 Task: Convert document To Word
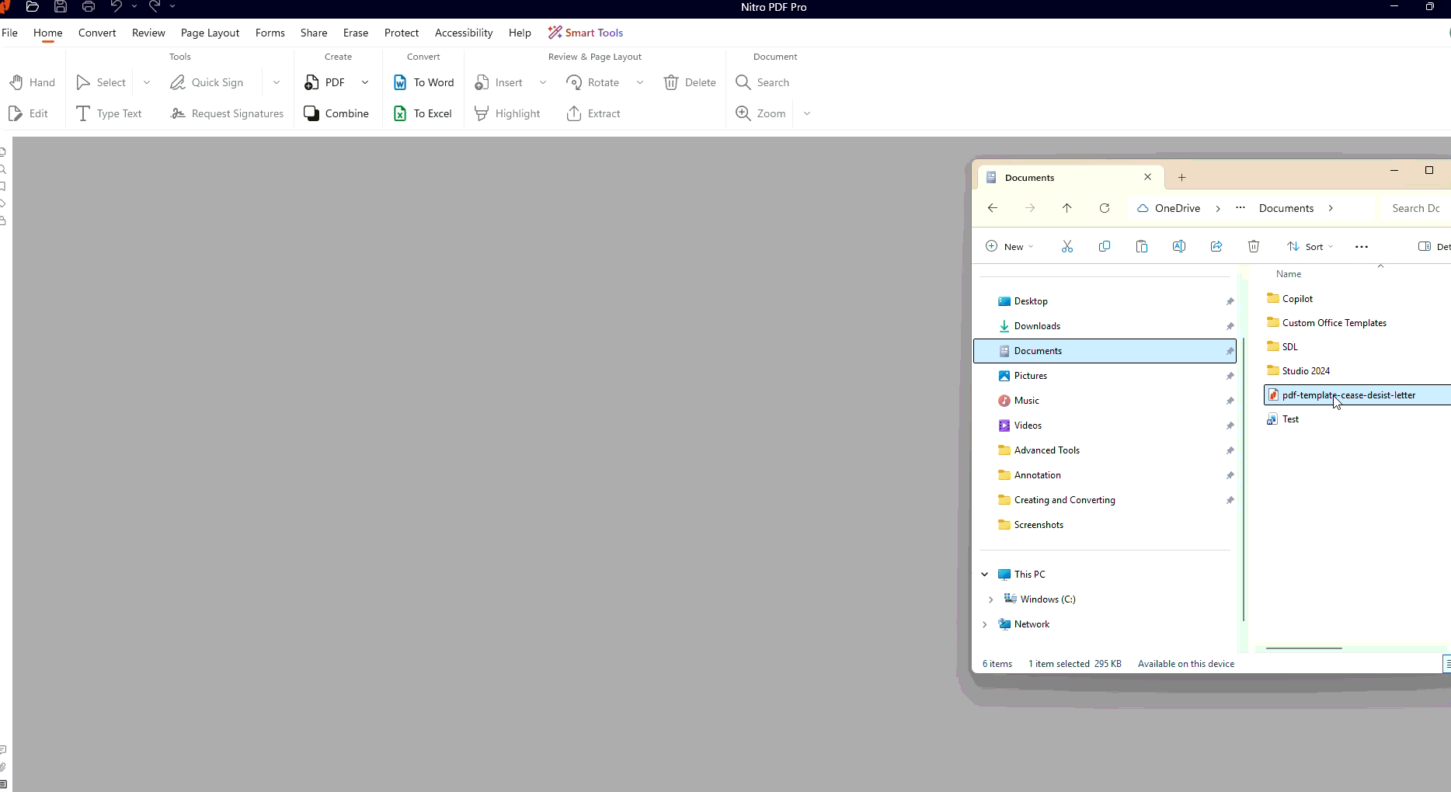[424, 82]
